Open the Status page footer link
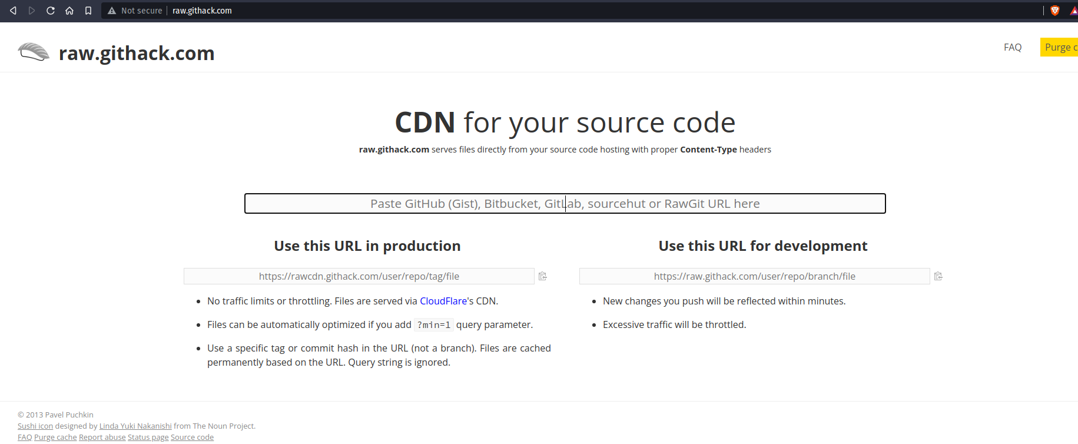Viewport: 1078px width, 444px height. (148, 437)
